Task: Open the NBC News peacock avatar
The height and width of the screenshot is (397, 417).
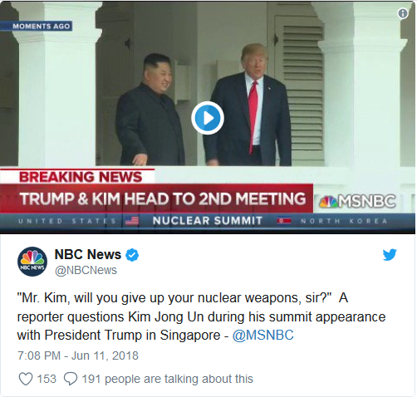Action: click(x=32, y=262)
